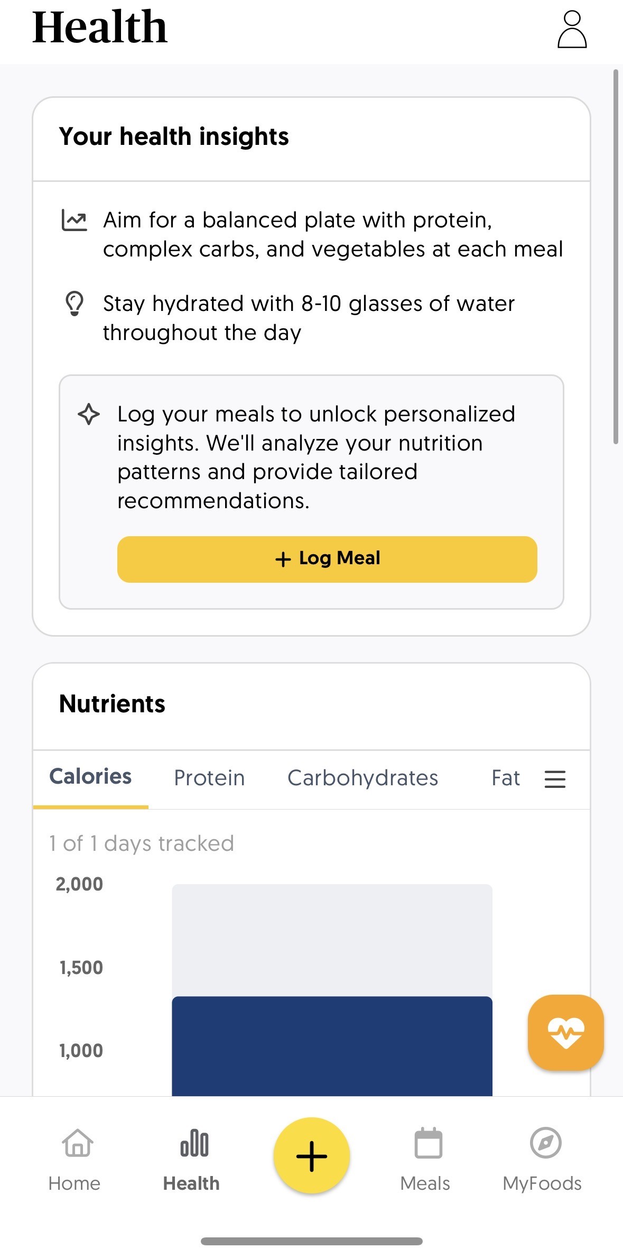The width and height of the screenshot is (623, 1258).
Task: Select the Calories tab
Action: [x=90, y=777]
